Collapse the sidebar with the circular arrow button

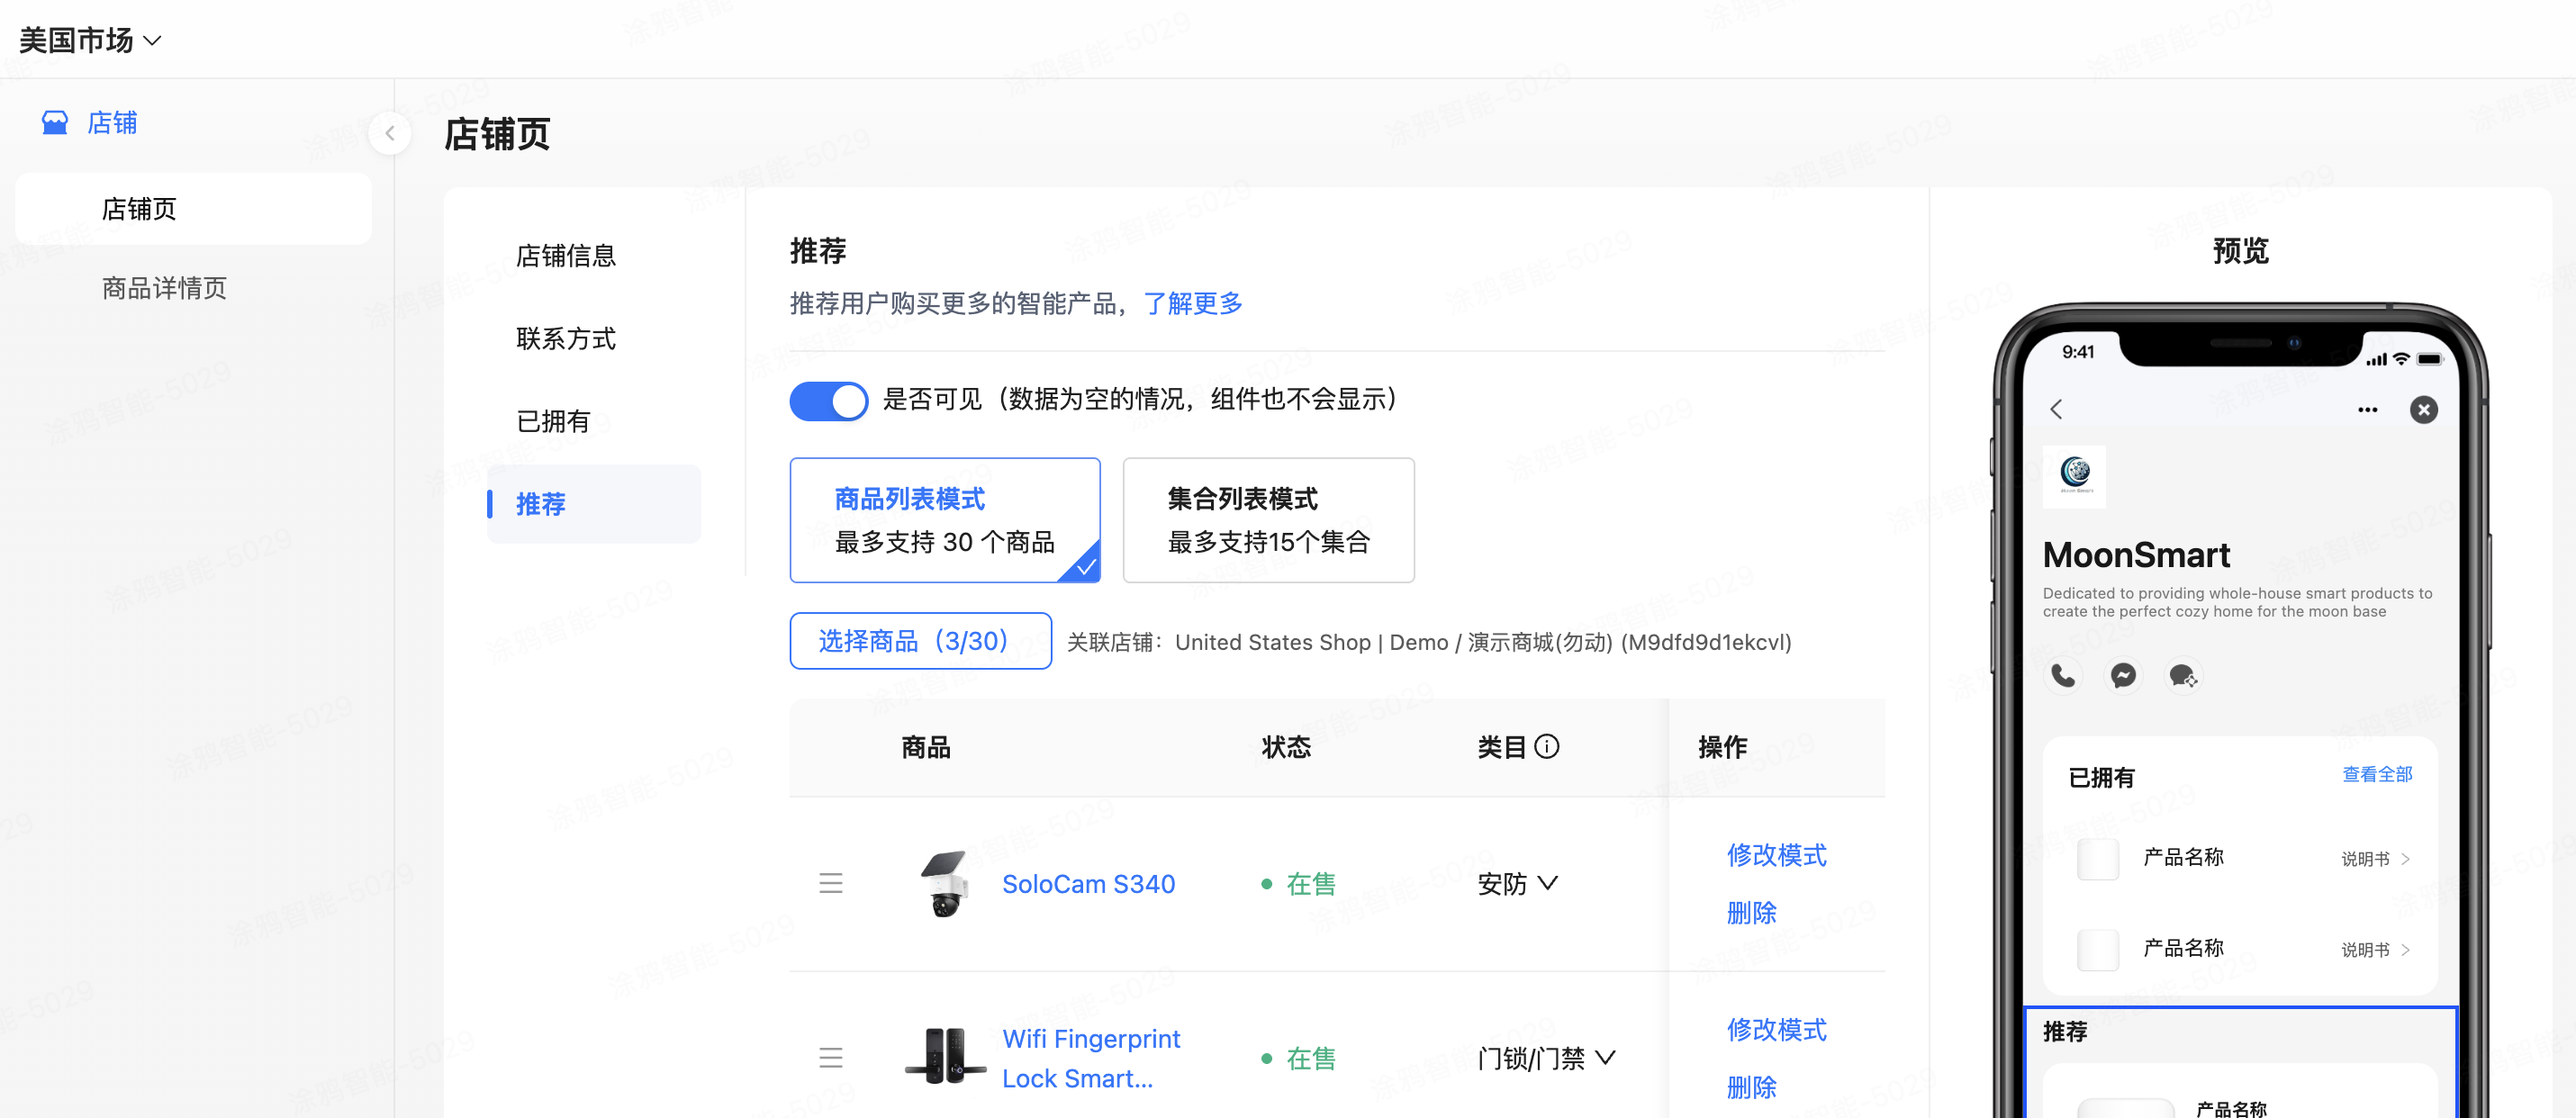pos(389,133)
